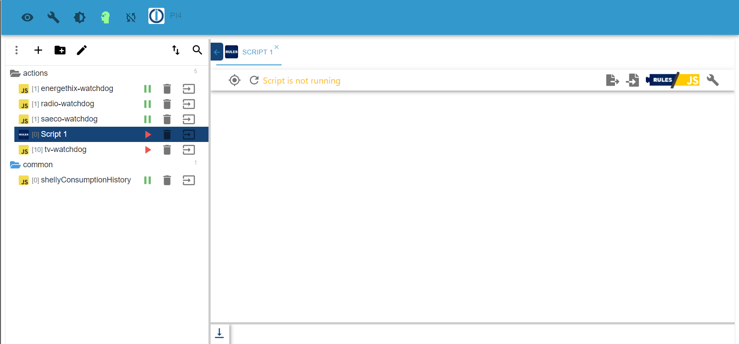This screenshot has width=739, height=344.
Task: Select the tv-watchdog script
Action: pyautogui.click(x=65, y=149)
